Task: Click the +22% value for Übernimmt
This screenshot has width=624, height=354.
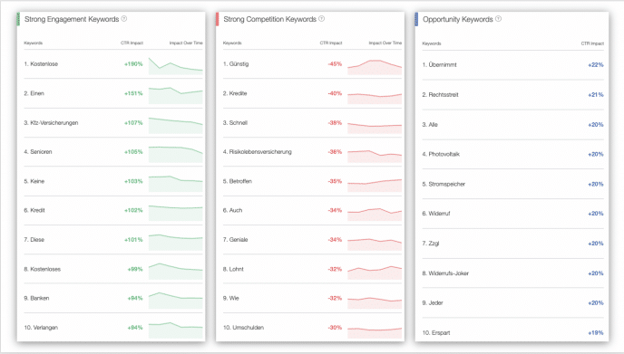Action: click(x=596, y=65)
